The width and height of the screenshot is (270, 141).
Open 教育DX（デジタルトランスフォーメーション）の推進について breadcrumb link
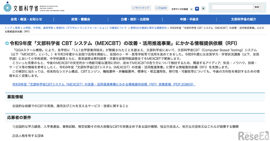click(92, 28)
